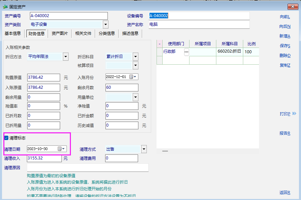Click the double-arrow icon next to 打印

click(x=294, y=114)
